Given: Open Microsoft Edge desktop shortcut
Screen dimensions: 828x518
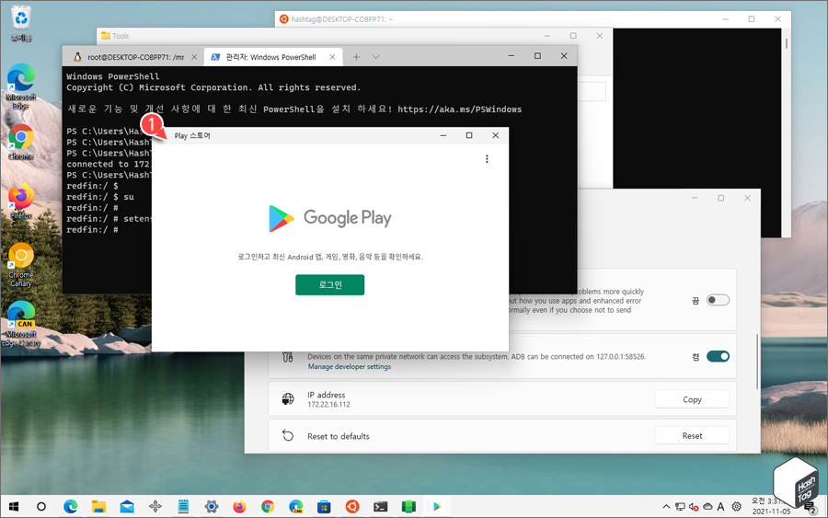Looking at the screenshot, I should [x=21, y=86].
